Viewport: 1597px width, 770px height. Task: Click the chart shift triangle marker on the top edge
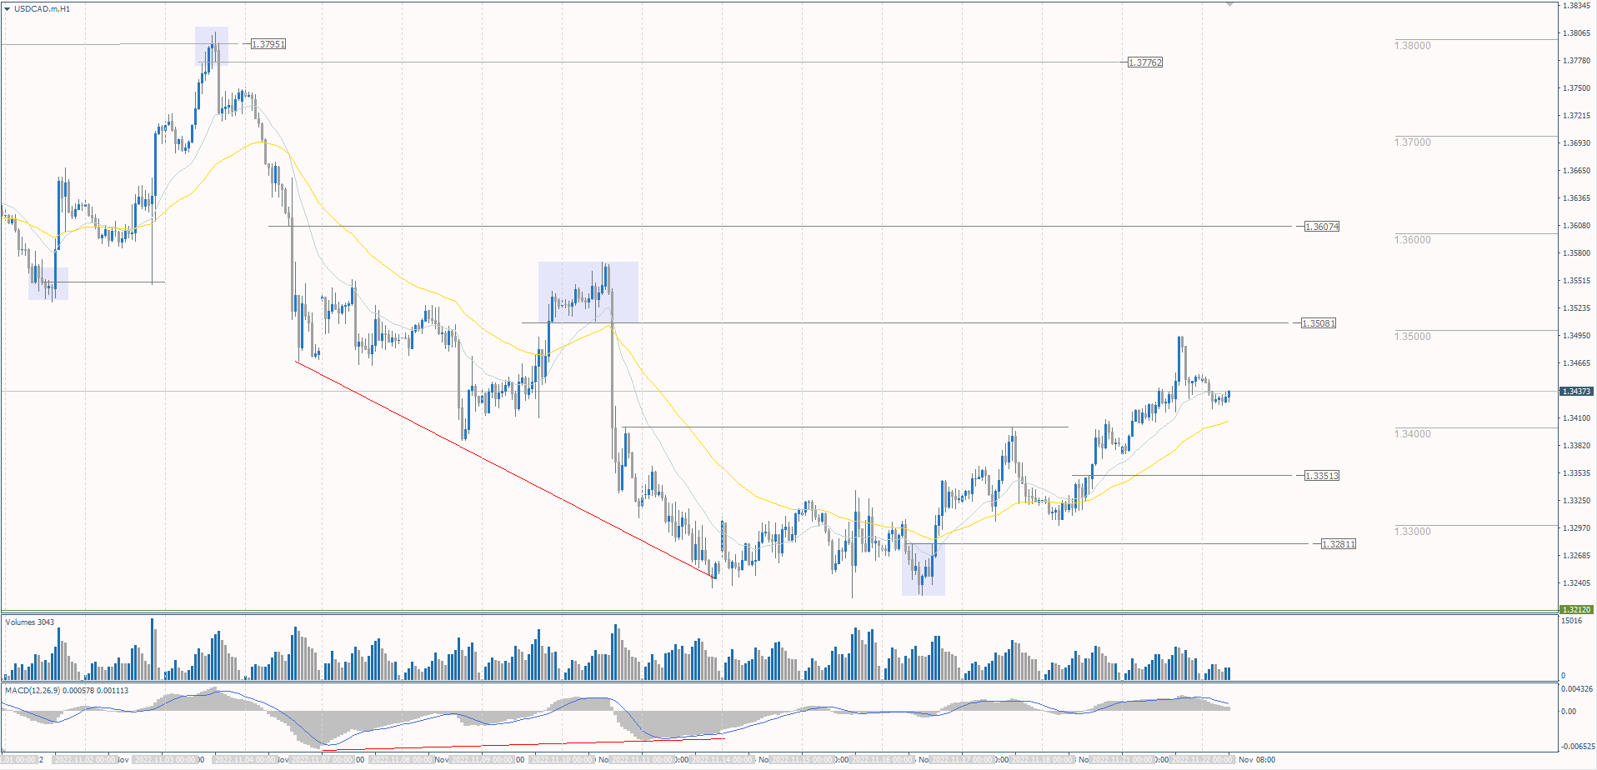click(1229, 4)
